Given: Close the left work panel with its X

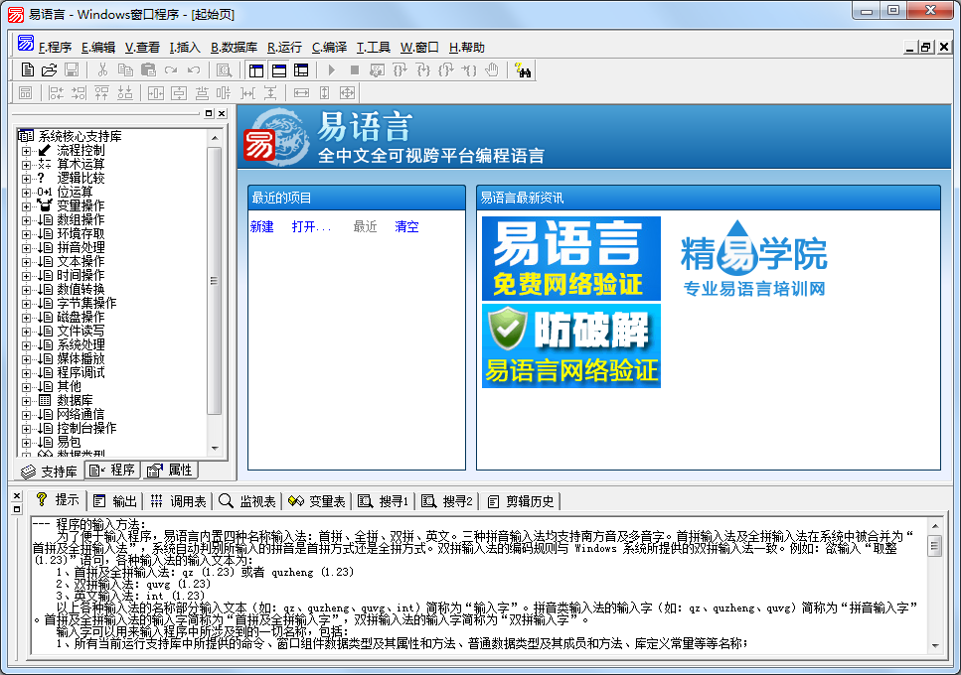Looking at the screenshot, I should (222, 114).
